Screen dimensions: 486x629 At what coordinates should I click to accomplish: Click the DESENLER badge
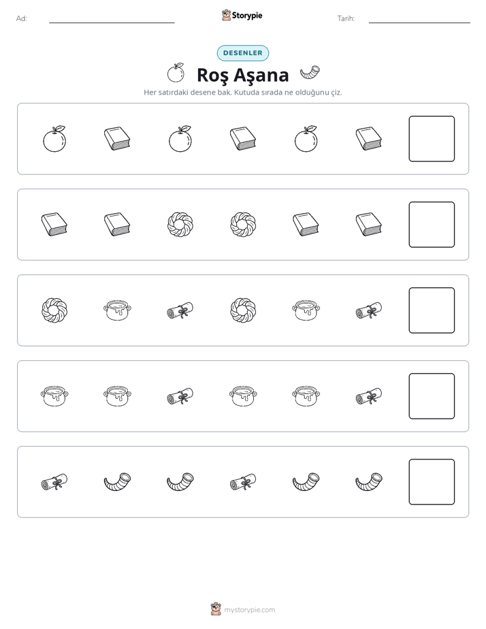pyautogui.click(x=243, y=53)
